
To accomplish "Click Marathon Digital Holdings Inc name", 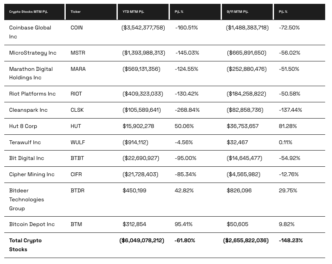I will click(x=31, y=73).
